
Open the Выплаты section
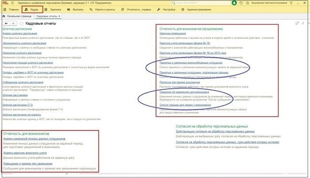pyautogui.click(x=75, y=9)
